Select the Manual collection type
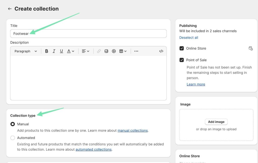The image size is (258, 163). (x=13, y=124)
